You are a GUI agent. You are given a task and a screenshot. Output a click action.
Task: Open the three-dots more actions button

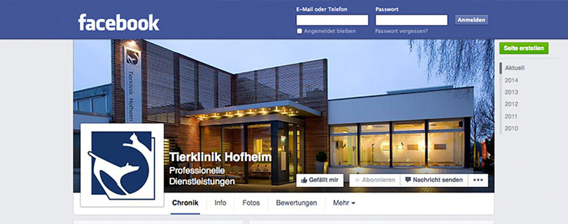coord(478,180)
